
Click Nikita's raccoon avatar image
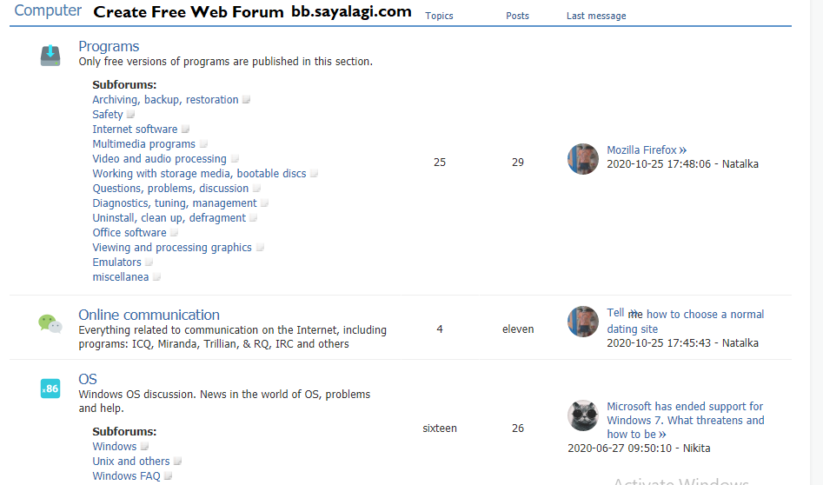point(582,415)
